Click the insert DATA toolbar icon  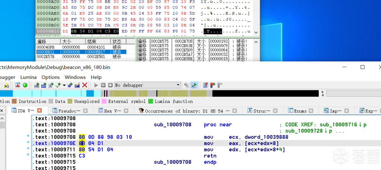[44, 85]
